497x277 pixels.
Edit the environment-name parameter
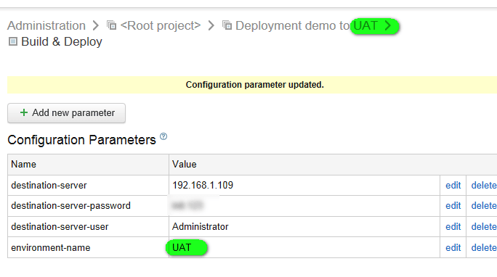[x=453, y=247]
